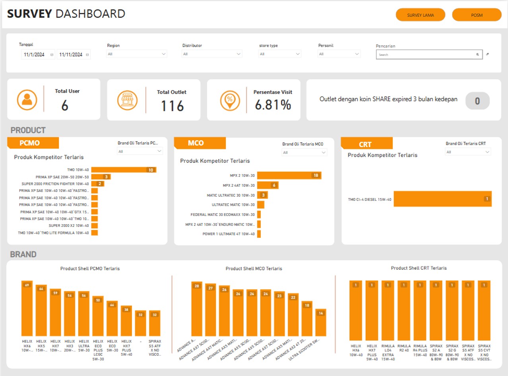Click the Persentase Visit percent pin icon

[x=230, y=100]
